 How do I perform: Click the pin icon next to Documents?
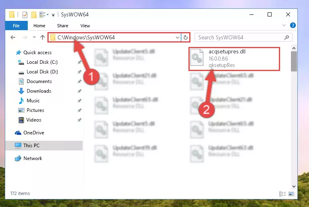(79, 81)
